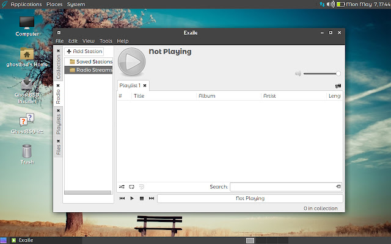This screenshot has width=391, height=244.
Task: Open the Applications menu in top panel
Action: pyautogui.click(x=26, y=4)
